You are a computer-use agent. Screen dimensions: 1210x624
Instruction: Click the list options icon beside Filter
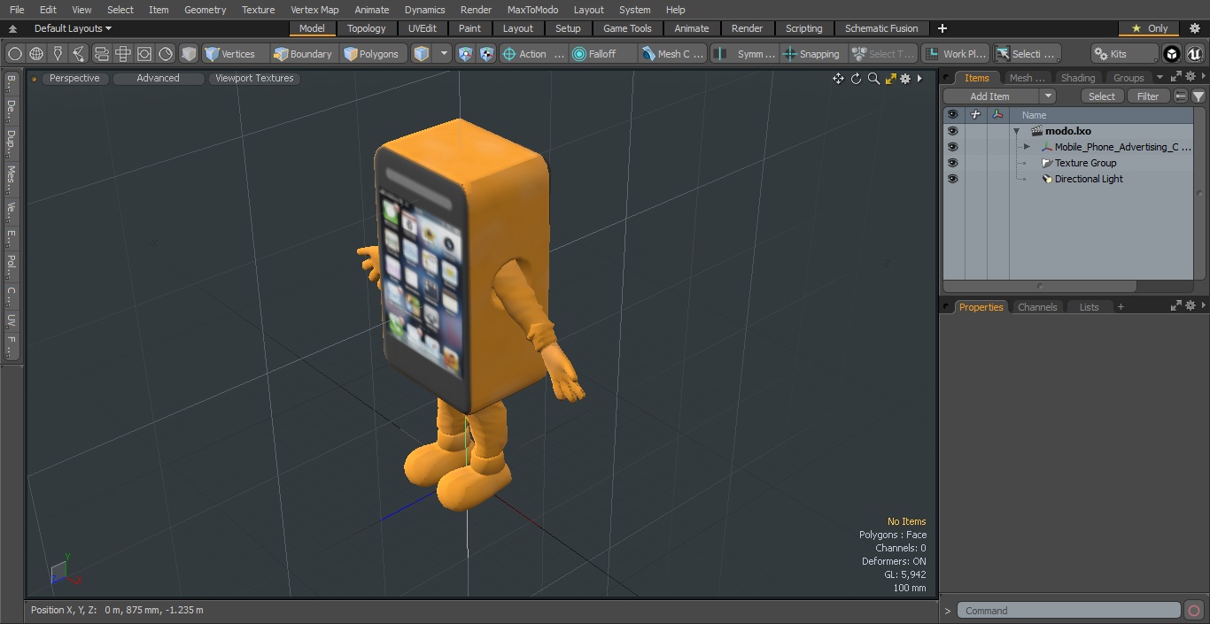point(1181,96)
